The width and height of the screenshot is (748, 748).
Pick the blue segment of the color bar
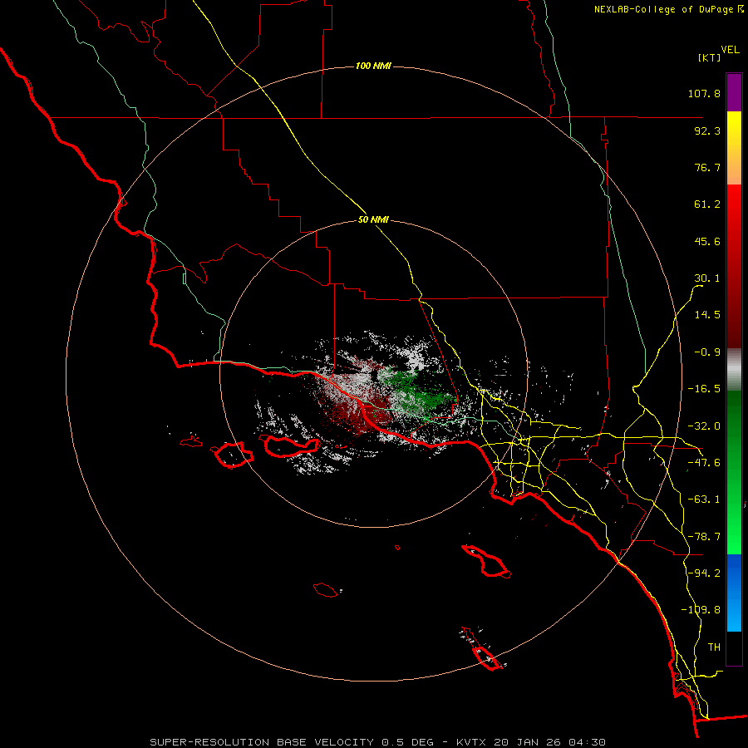tap(734, 593)
